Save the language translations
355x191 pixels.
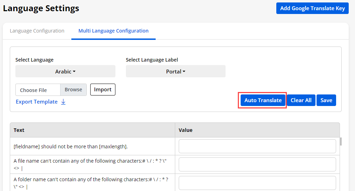326,100
